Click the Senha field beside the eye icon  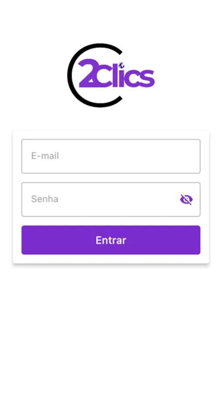coord(112,199)
